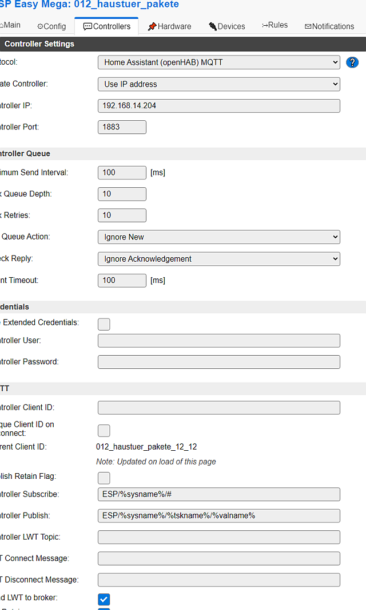Click the Max Retries field
366x610 pixels.
pyautogui.click(x=122, y=215)
